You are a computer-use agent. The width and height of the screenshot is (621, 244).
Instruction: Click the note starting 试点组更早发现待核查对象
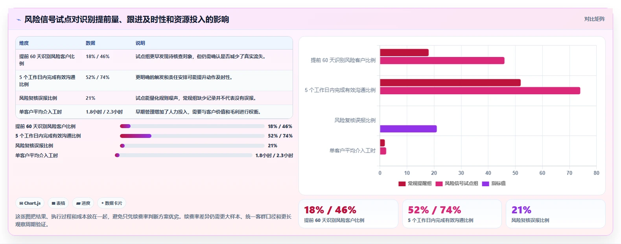[x=201, y=57]
